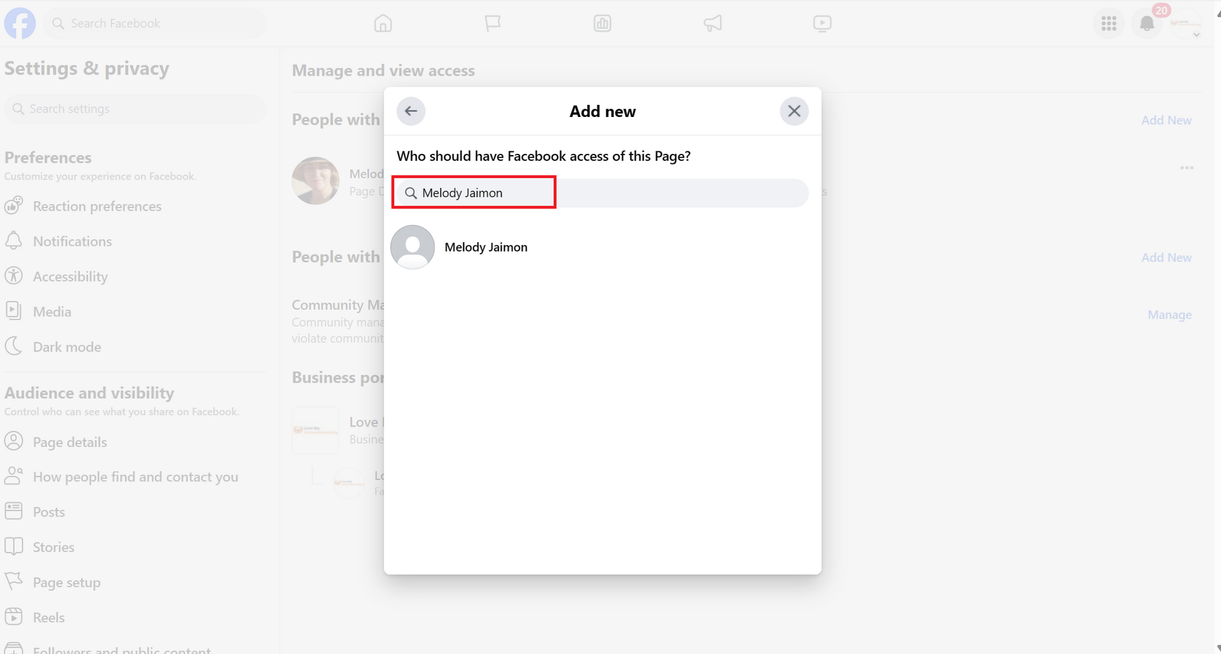Image resolution: width=1221 pixels, height=654 pixels.
Task: Click the Notifications bell sidebar icon
Action: pos(13,241)
